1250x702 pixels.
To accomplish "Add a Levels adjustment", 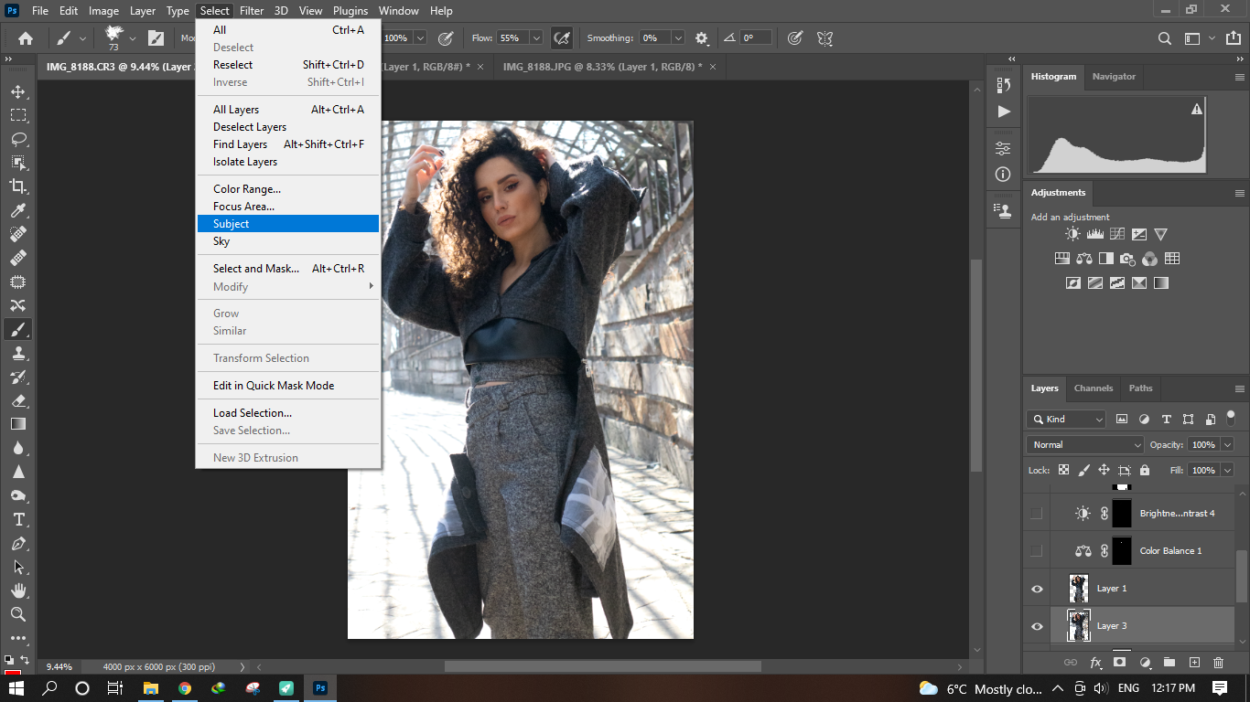I will 1094,234.
